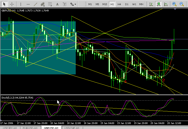Choose the vertical line drawing tool

click(21, 4)
